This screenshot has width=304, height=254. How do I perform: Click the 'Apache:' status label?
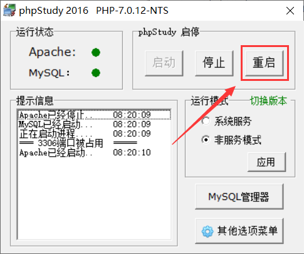click(52, 52)
